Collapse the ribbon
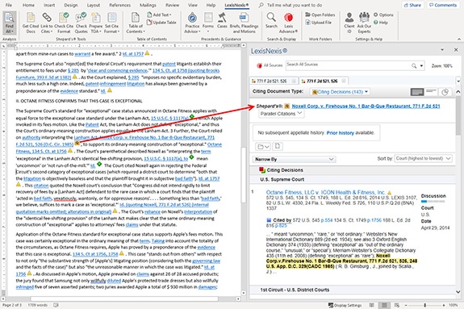 [x=459, y=39]
